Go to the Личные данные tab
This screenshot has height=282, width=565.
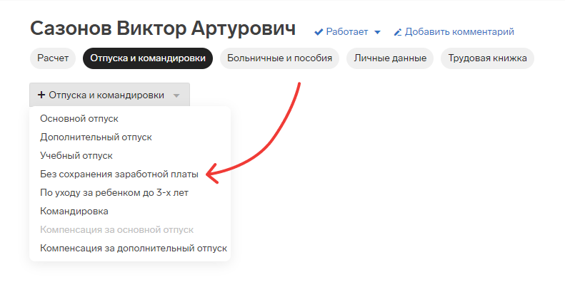point(390,58)
